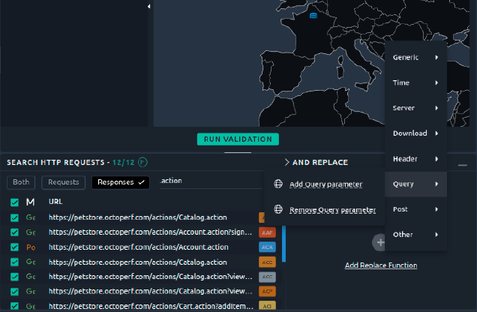Image resolution: width=477 pixels, height=312 pixels.
Task: Click the globe icon beside Add Query parameter
Action: coord(278,184)
